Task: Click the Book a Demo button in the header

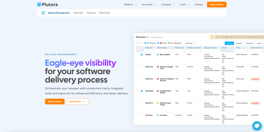Action: [216, 4]
